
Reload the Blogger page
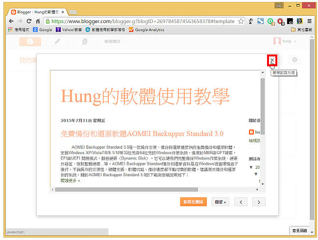(x=29, y=21)
